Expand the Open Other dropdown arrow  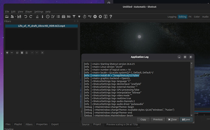coord(16,17)
